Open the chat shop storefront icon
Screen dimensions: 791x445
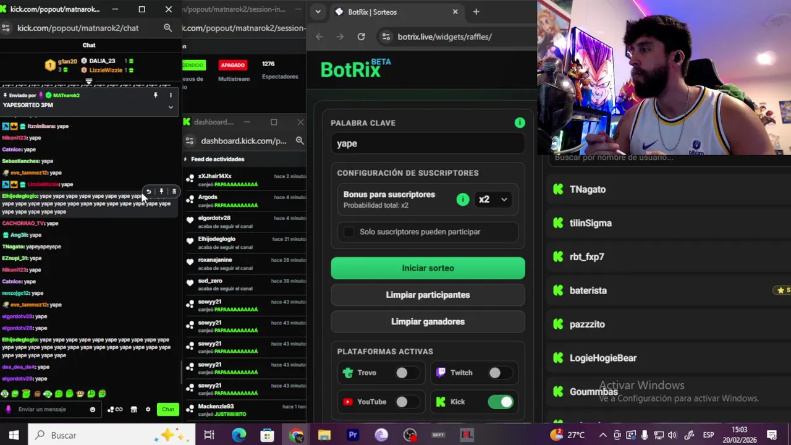133,409
